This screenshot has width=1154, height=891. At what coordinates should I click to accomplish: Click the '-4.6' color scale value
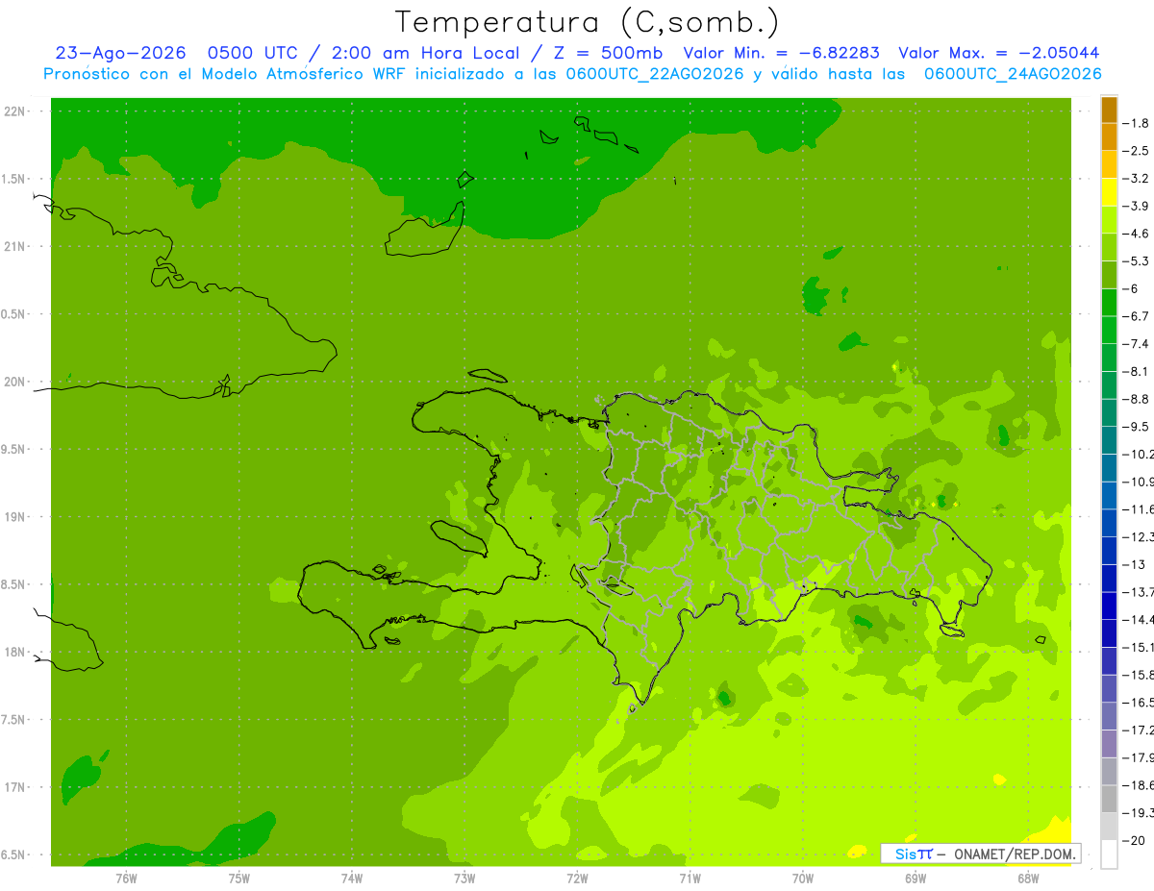click(x=1136, y=234)
